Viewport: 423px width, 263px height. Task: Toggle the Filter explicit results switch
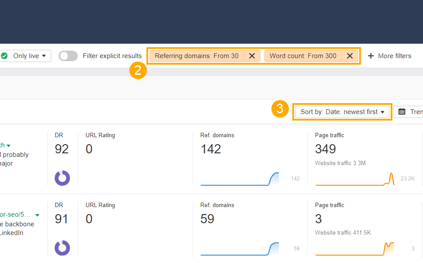click(x=68, y=56)
